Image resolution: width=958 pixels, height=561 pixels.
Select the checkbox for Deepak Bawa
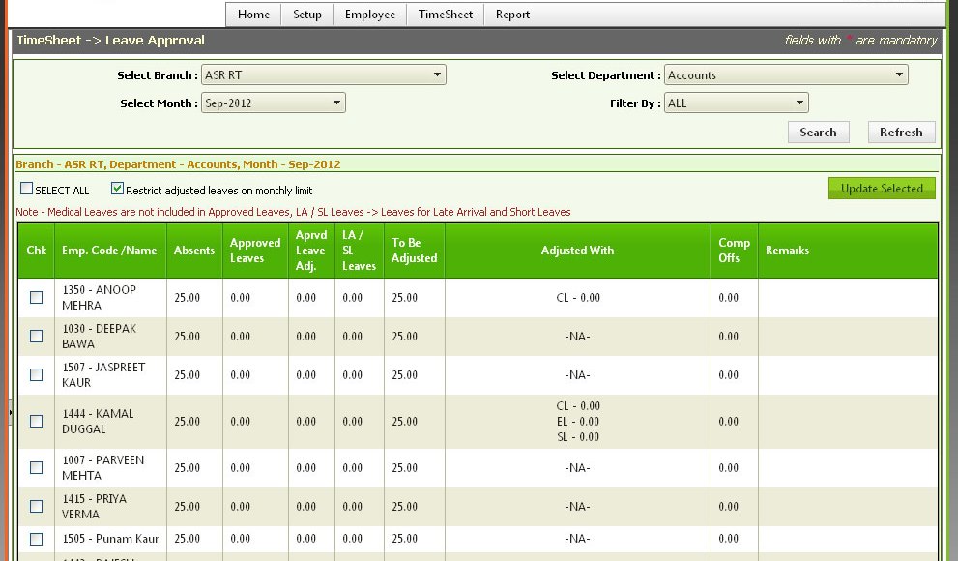coord(37,337)
